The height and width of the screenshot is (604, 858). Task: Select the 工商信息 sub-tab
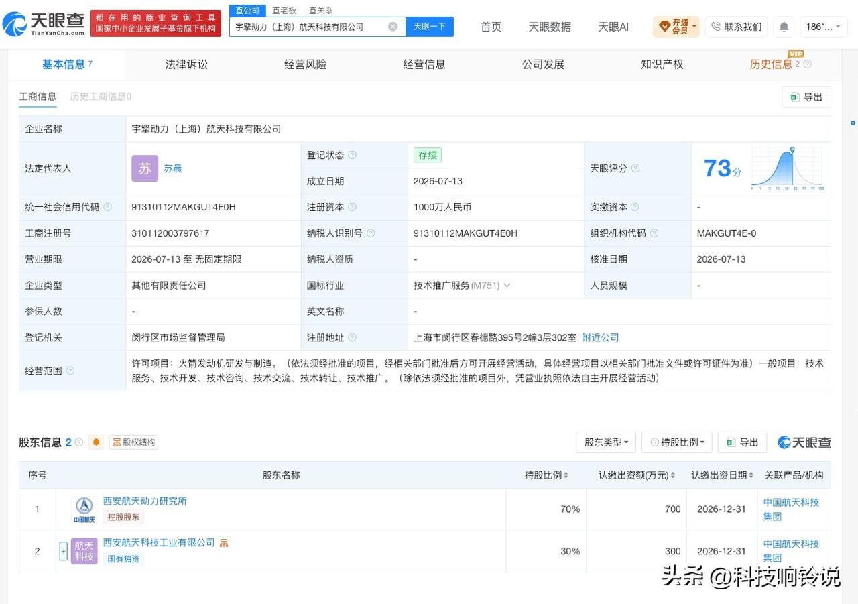(38, 97)
